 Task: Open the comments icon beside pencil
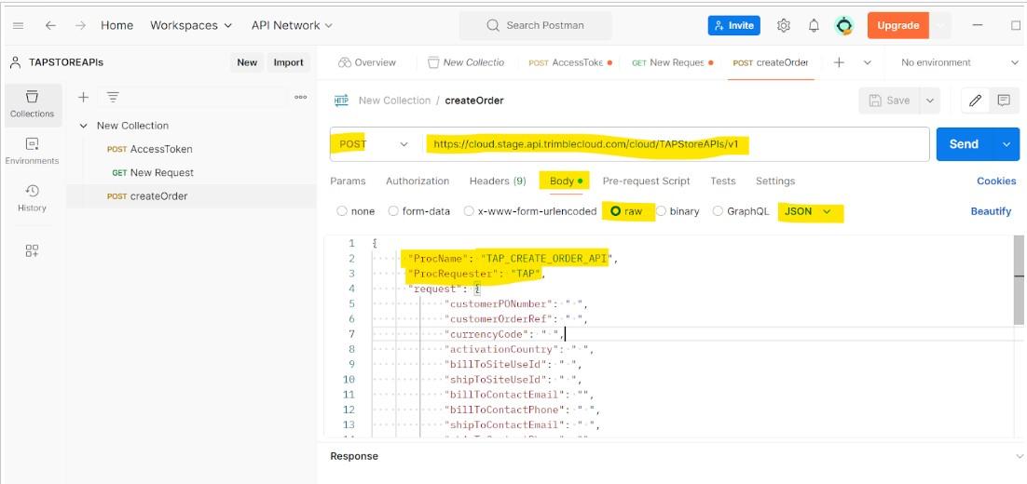(x=1004, y=101)
